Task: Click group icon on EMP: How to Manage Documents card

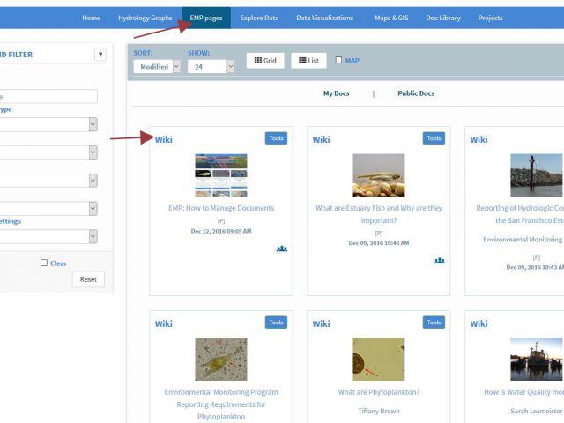Action: click(282, 249)
